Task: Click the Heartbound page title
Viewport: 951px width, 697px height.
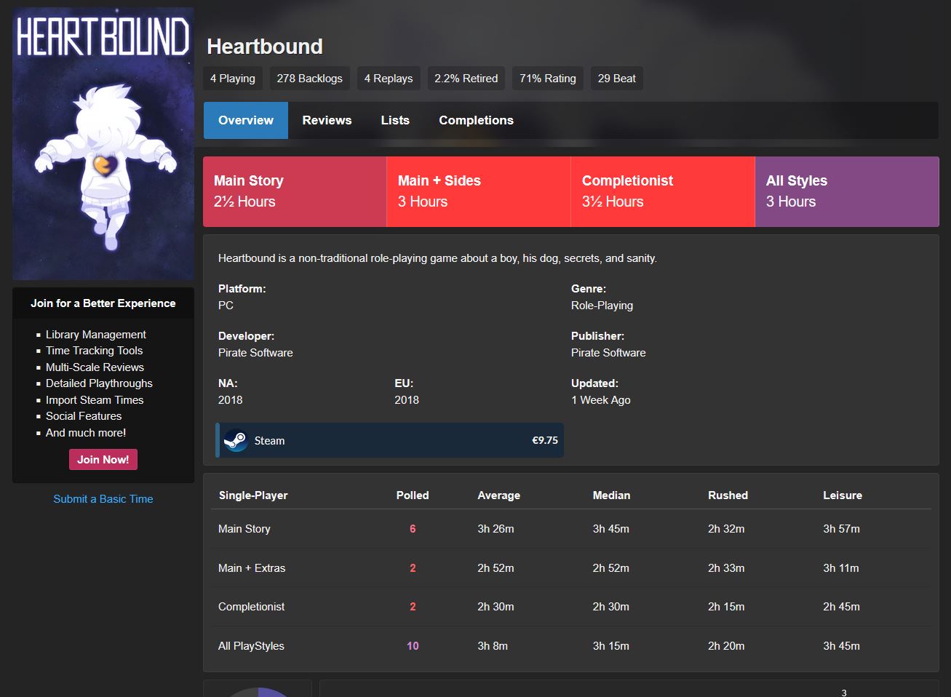Action: pos(265,47)
